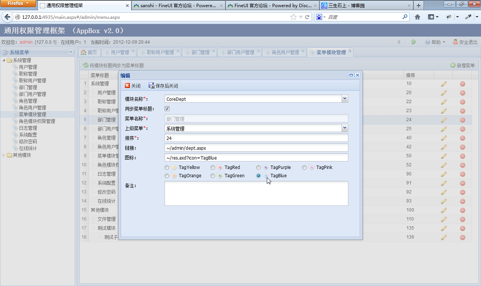Collapse the system menu sidebar panel
481x286 pixels.
pyautogui.click(x=71, y=52)
